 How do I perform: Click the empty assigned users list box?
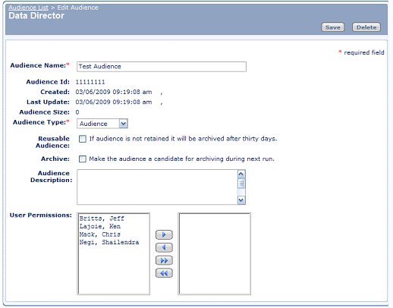[x=215, y=254]
